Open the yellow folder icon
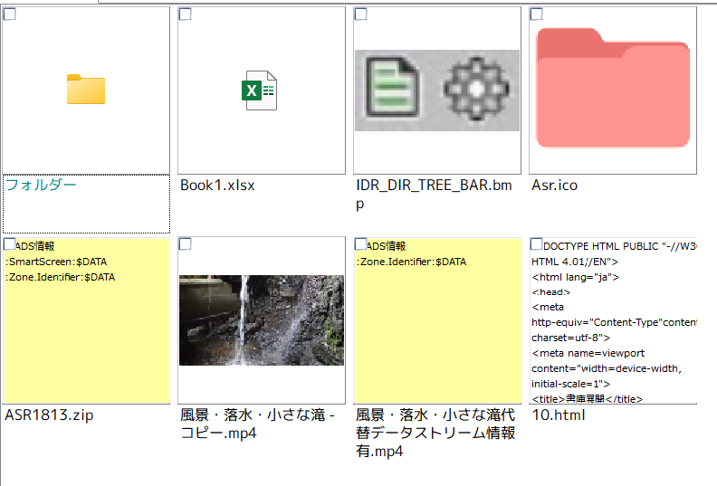This screenshot has height=486, width=717. click(x=86, y=90)
